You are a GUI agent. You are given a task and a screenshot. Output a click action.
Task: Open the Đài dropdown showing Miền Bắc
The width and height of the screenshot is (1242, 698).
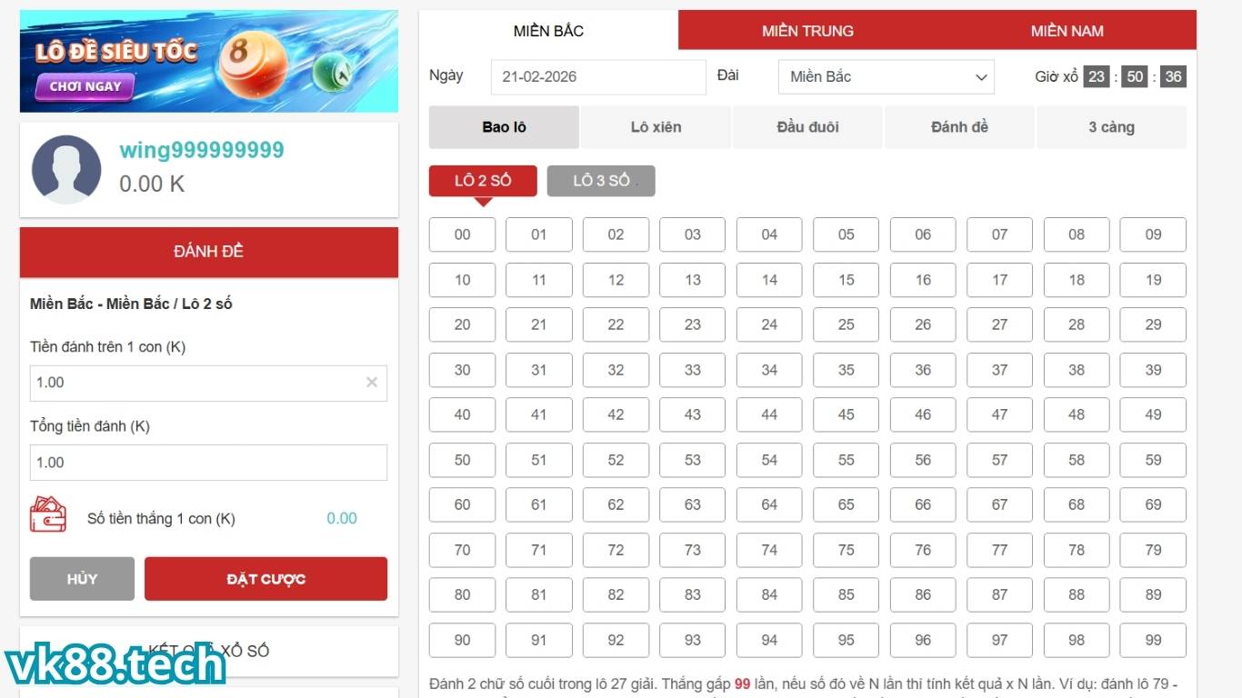click(x=886, y=77)
